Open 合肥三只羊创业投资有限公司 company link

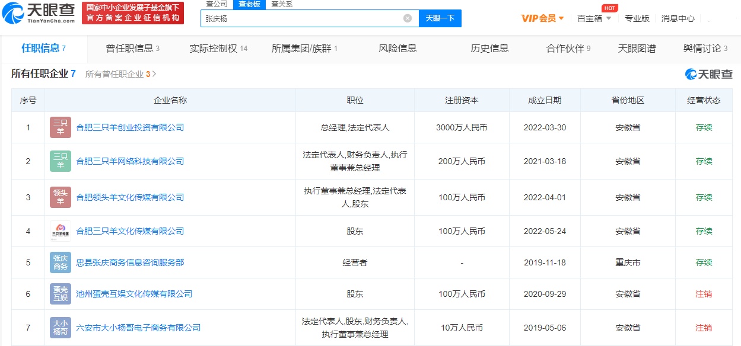coord(130,127)
